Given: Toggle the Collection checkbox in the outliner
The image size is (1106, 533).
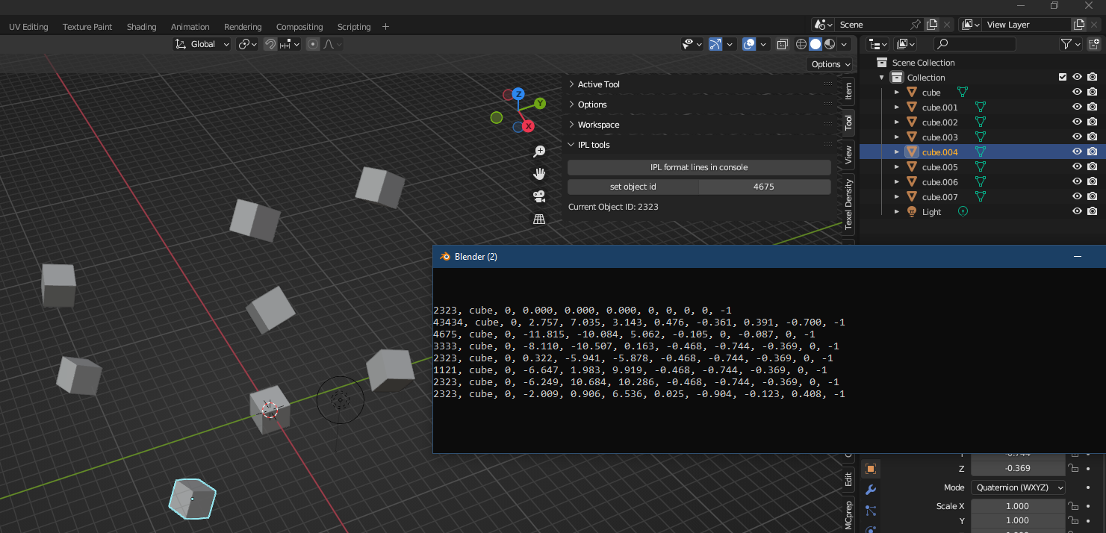Looking at the screenshot, I should click(x=1061, y=76).
